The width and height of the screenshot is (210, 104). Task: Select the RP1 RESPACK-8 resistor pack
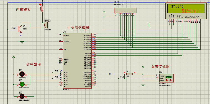click(125, 10)
